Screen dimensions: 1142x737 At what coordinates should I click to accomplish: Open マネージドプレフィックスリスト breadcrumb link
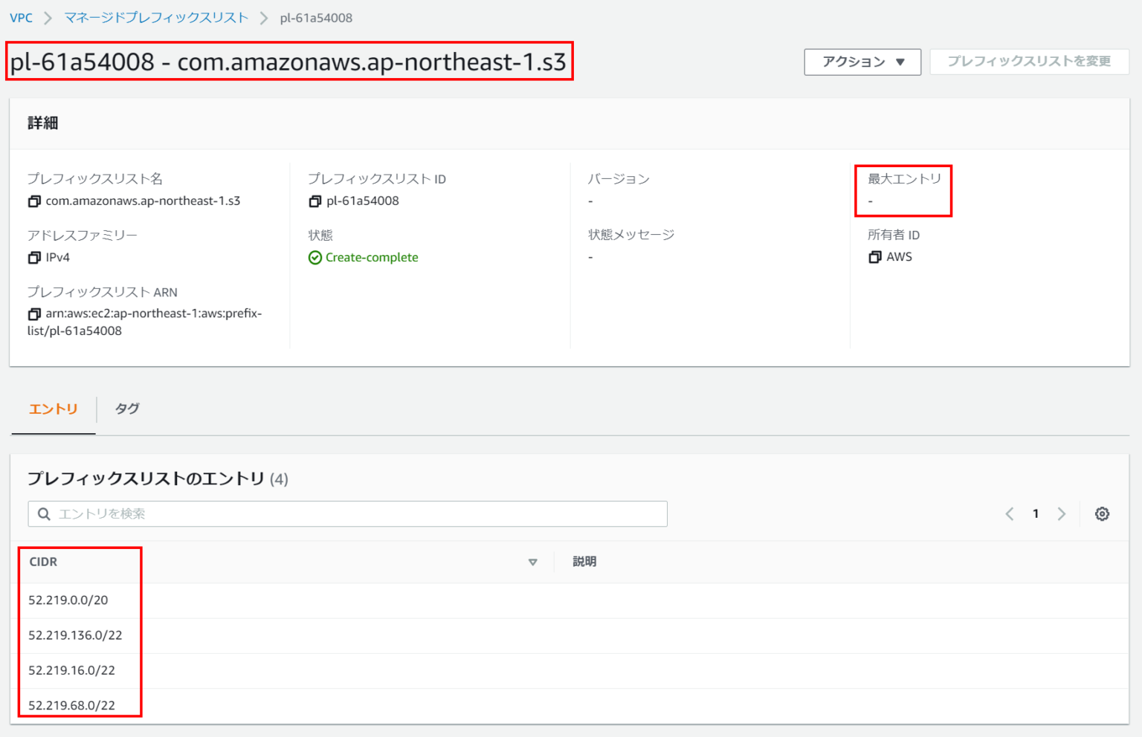point(155,17)
